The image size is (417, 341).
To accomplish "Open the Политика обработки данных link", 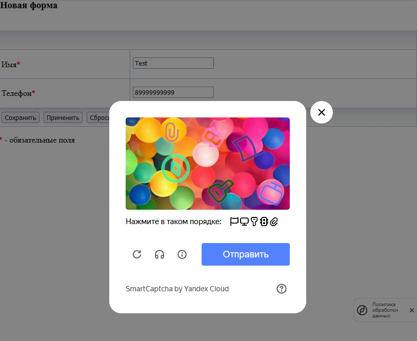I will point(385,310).
